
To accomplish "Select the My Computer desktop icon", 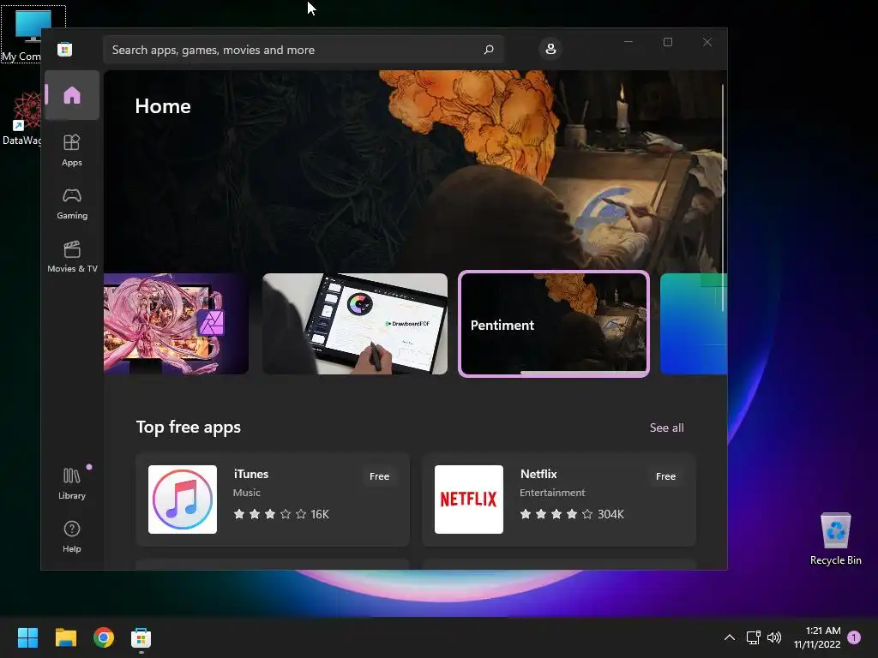I will pyautogui.click(x=22, y=34).
